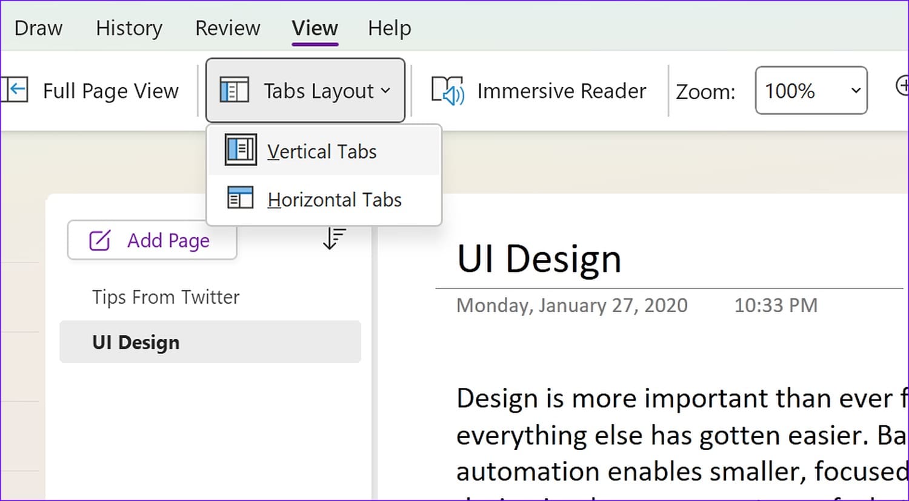The height and width of the screenshot is (501, 909).
Task: Select the View ribbon tab
Action: click(x=315, y=28)
